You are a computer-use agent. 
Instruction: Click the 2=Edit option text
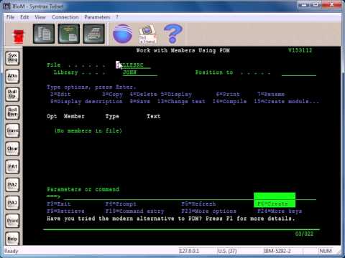click(60, 95)
